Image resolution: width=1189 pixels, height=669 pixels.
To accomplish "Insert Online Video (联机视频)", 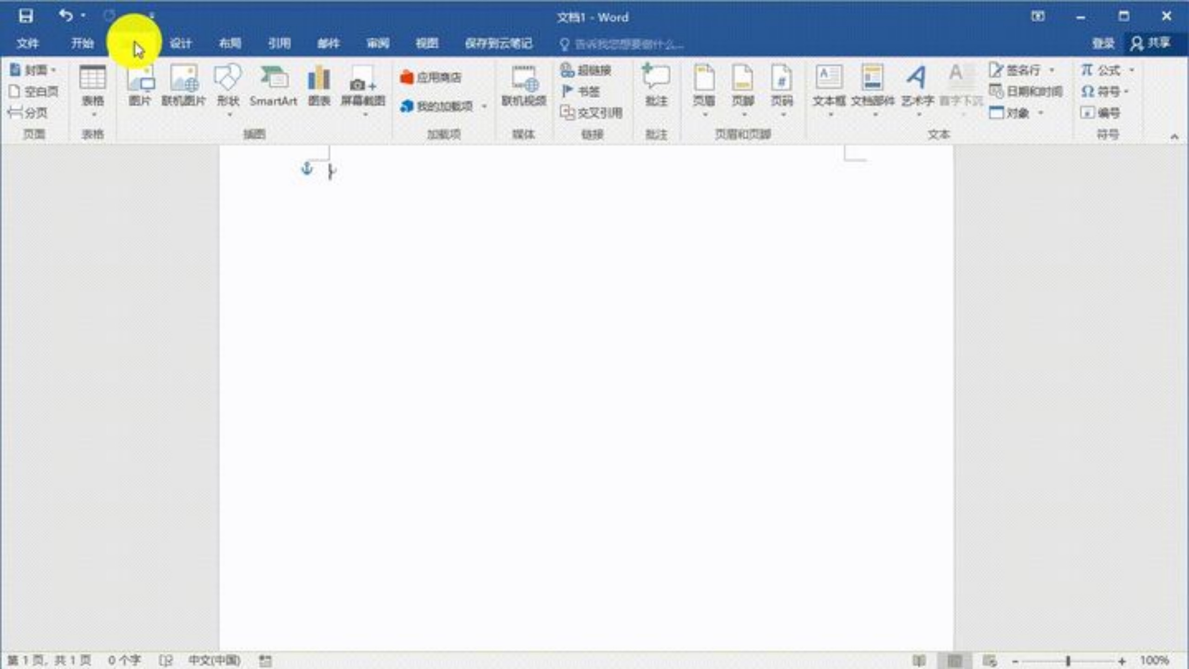I will 524,86.
